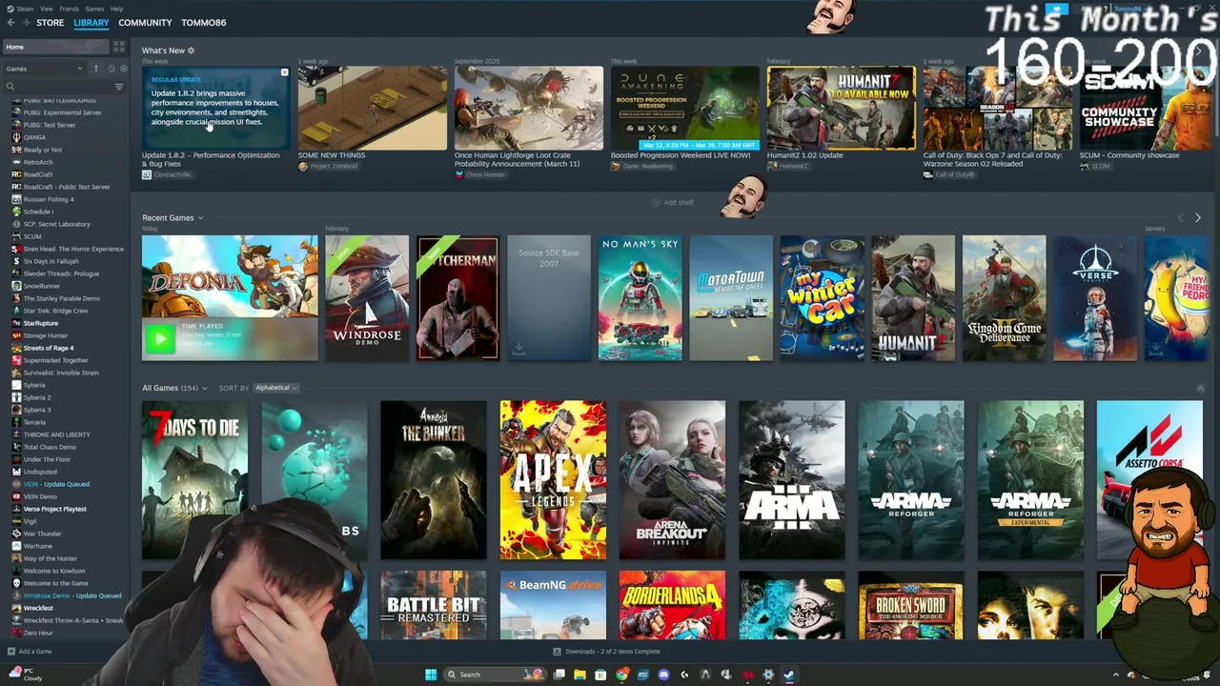The width and height of the screenshot is (1220, 686).
Task: Open Amnesia The Bunker game cover
Action: [434, 479]
